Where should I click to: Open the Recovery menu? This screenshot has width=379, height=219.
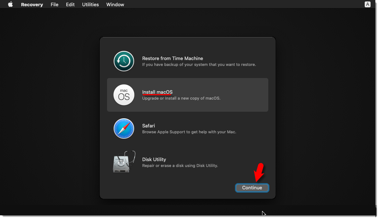(32, 5)
